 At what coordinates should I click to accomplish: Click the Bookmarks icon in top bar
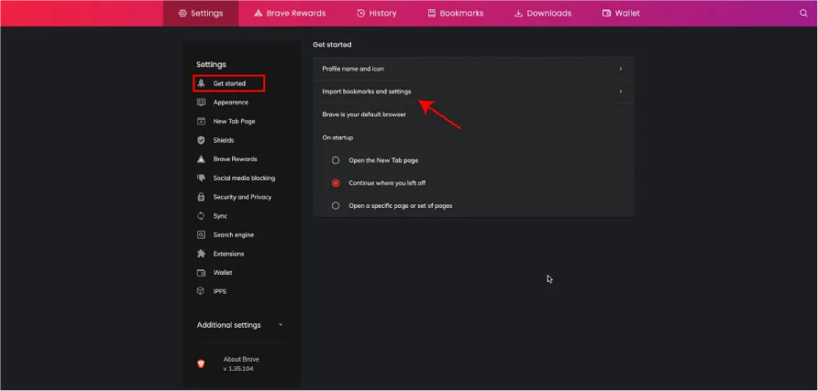tap(431, 14)
